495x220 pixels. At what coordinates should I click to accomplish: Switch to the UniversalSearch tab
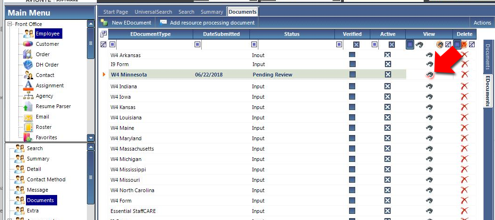point(154,12)
